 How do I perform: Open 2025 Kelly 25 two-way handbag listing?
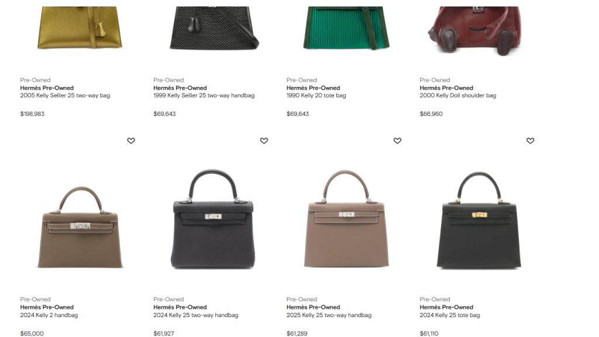click(x=329, y=315)
